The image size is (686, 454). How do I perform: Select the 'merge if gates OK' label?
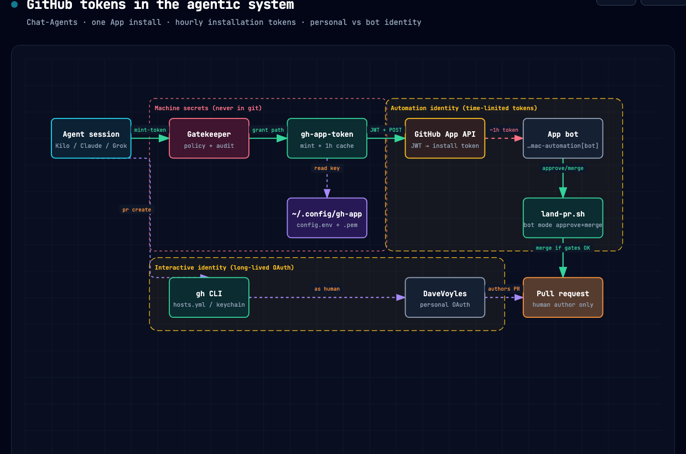[x=563, y=248]
